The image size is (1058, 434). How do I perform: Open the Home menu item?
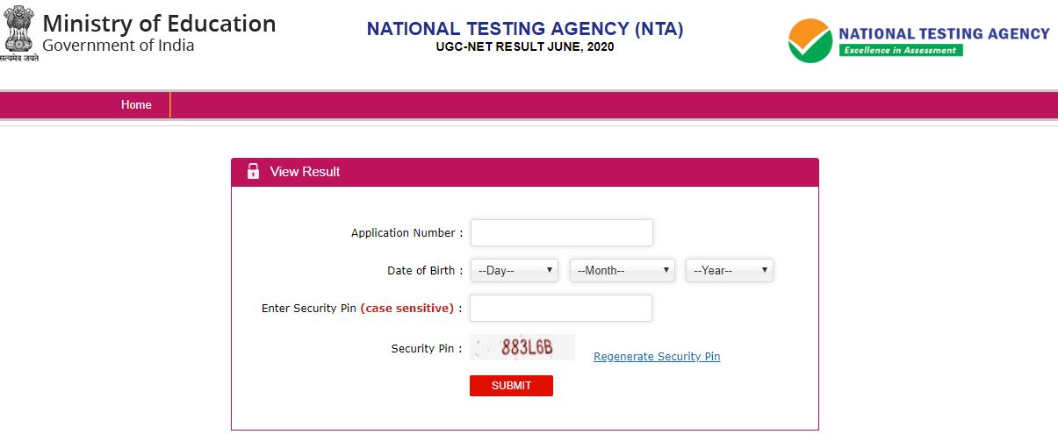click(x=136, y=105)
